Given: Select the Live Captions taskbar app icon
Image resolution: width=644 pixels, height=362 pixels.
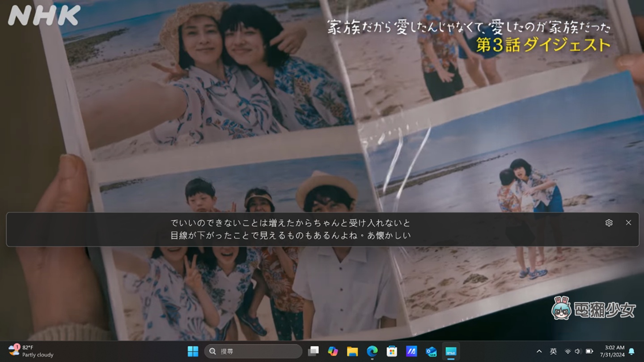Looking at the screenshot, I should click(x=451, y=351).
